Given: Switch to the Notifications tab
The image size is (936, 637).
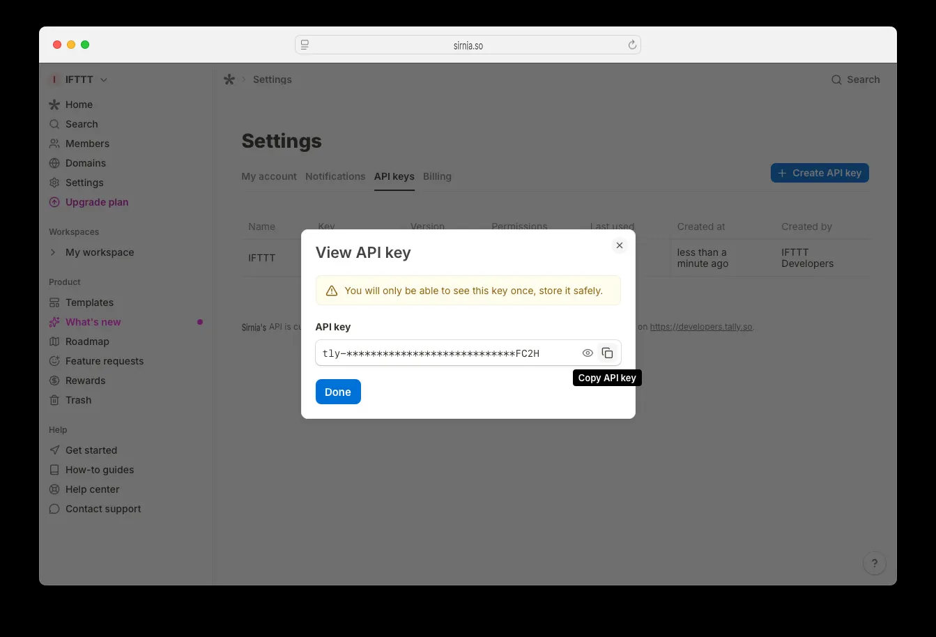Looking at the screenshot, I should click(335, 176).
